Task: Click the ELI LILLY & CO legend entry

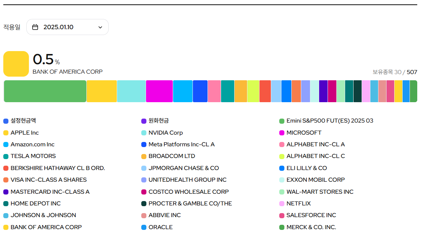Action: pyautogui.click(x=303, y=168)
